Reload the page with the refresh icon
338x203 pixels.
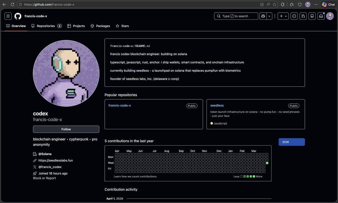pyautogui.click(x=12, y=5)
